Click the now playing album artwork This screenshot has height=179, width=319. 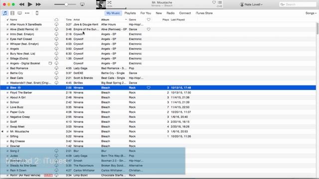(x=101, y=4)
